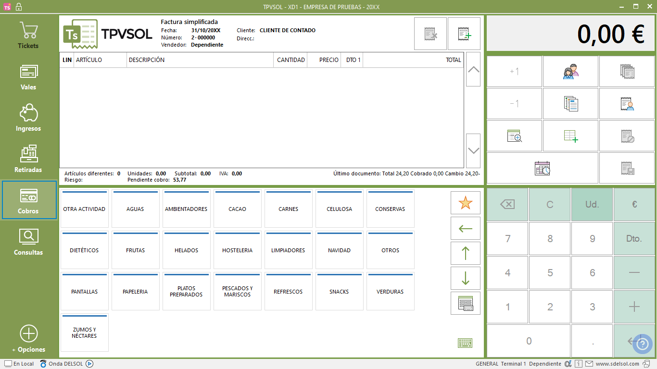Click the delete ticket icon with X

tap(430, 34)
